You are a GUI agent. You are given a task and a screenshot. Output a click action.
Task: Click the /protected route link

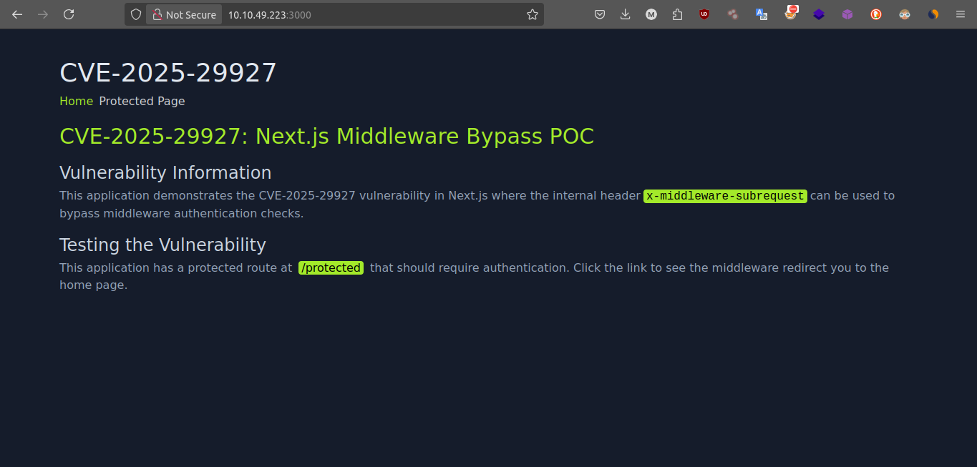pyautogui.click(x=331, y=267)
